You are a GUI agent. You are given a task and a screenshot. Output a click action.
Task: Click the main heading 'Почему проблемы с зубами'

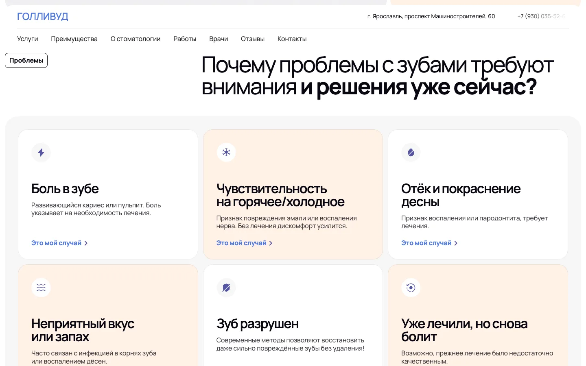pyautogui.click(x=378, y=76)
